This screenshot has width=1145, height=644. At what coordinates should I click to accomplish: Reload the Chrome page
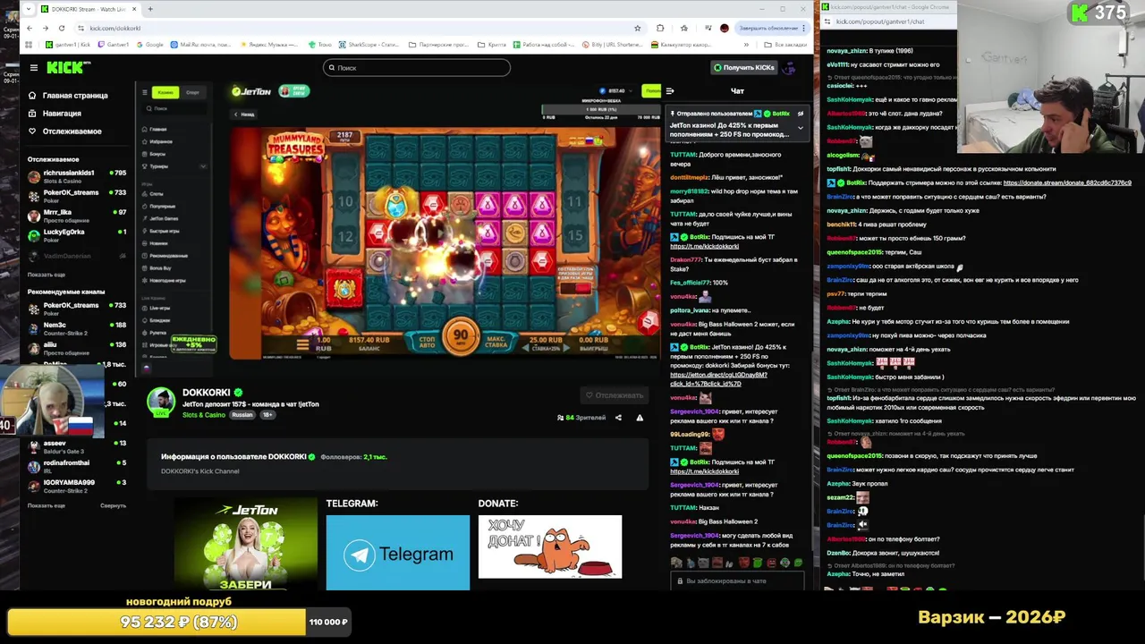[62, 28]
